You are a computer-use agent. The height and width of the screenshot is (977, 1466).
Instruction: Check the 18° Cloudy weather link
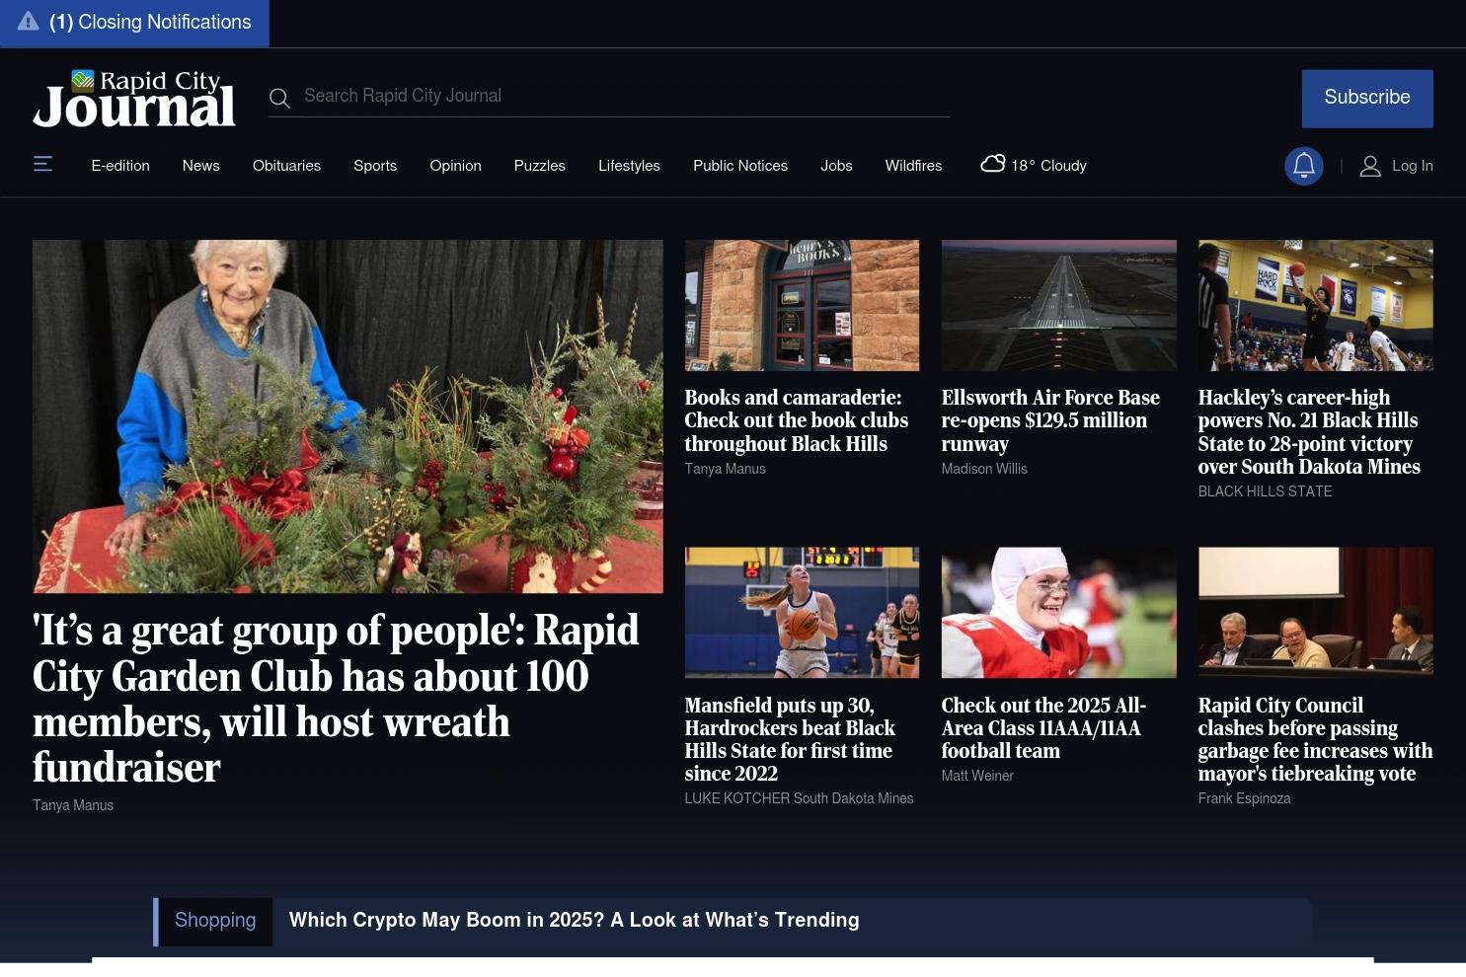[1033, 165]
